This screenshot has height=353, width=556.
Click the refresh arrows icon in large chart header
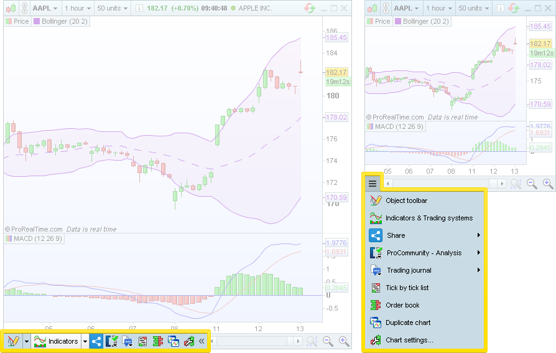[x=309, y=8]
